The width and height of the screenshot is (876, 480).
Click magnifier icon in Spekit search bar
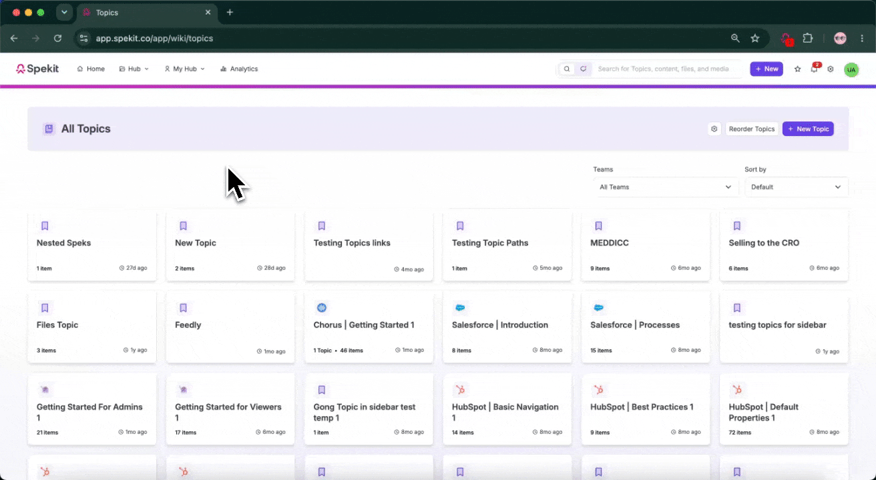pos(567,69)
